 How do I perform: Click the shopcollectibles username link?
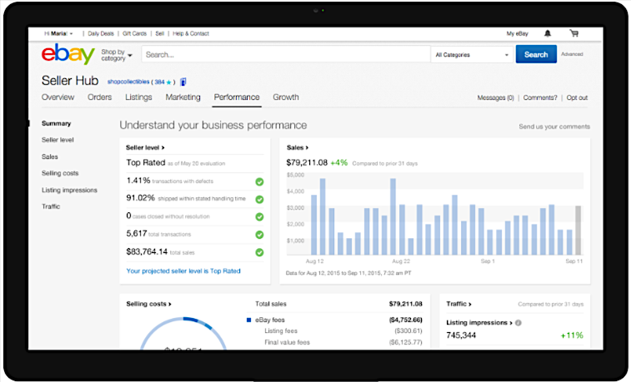point(128,82)
